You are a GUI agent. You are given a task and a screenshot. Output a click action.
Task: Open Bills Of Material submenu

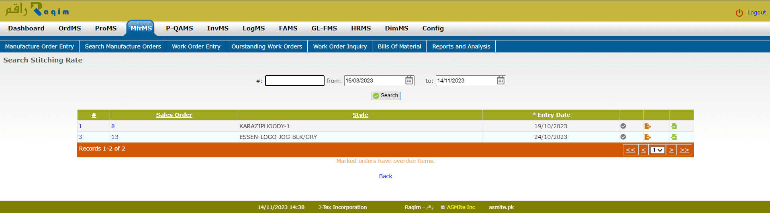pos(399,46)
